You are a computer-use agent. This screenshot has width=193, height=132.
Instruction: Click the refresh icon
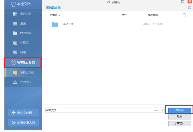pyautogui.click(x=189, y=8)
